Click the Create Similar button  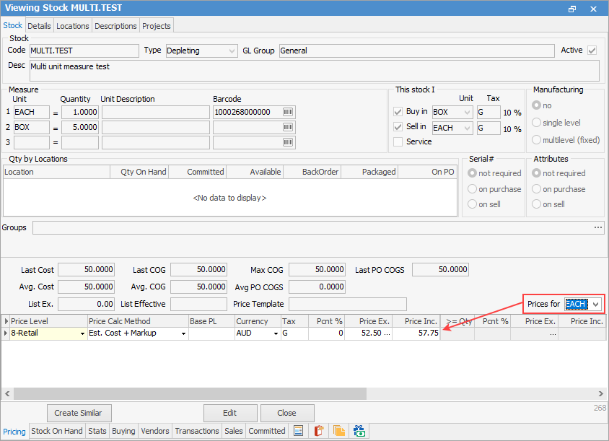(79, 414)
